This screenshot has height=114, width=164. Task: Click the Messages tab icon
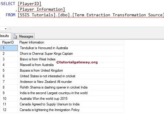[15, 36]
